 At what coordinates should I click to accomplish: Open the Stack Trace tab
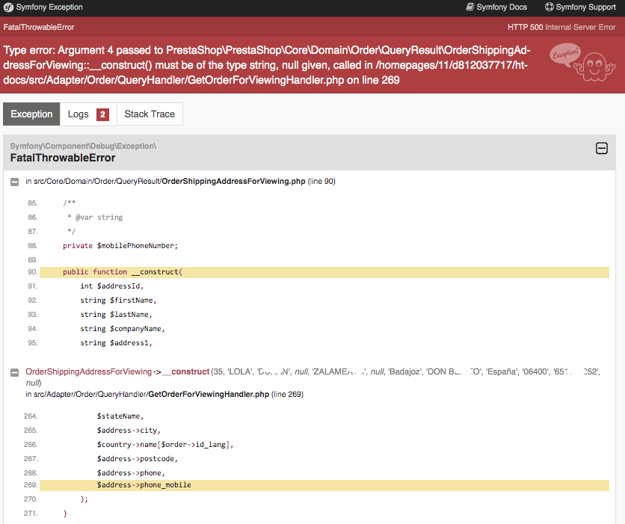pos(150,114)
